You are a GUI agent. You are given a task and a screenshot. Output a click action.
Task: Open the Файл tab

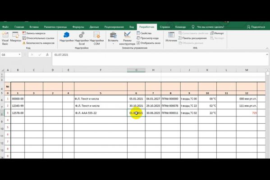[x=5, y=27]
